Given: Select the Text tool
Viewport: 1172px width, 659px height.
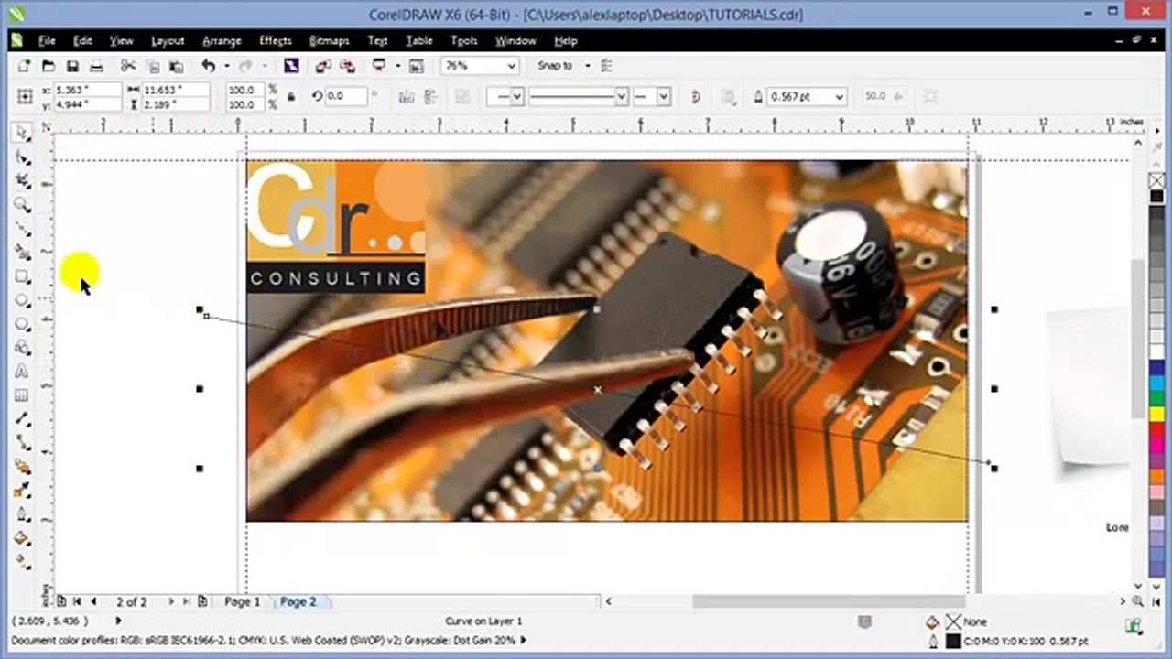Looking at the screenshot, I should [x=22, y=372].
